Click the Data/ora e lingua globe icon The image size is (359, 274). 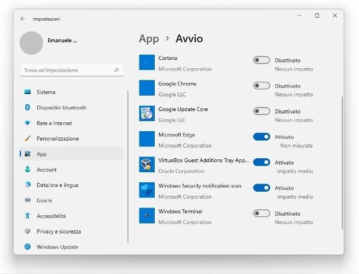tap(28, 185)
